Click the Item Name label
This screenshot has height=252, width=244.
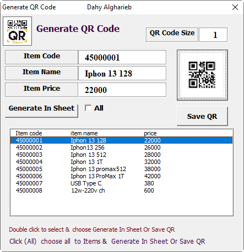[x=41, y=73]
